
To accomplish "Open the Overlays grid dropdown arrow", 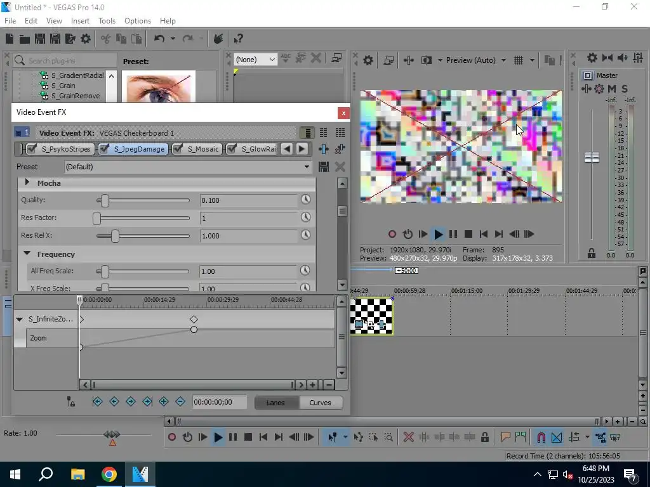I will click(532, 60).
